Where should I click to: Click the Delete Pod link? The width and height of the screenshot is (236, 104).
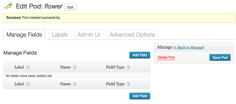[x=166, y=57]
